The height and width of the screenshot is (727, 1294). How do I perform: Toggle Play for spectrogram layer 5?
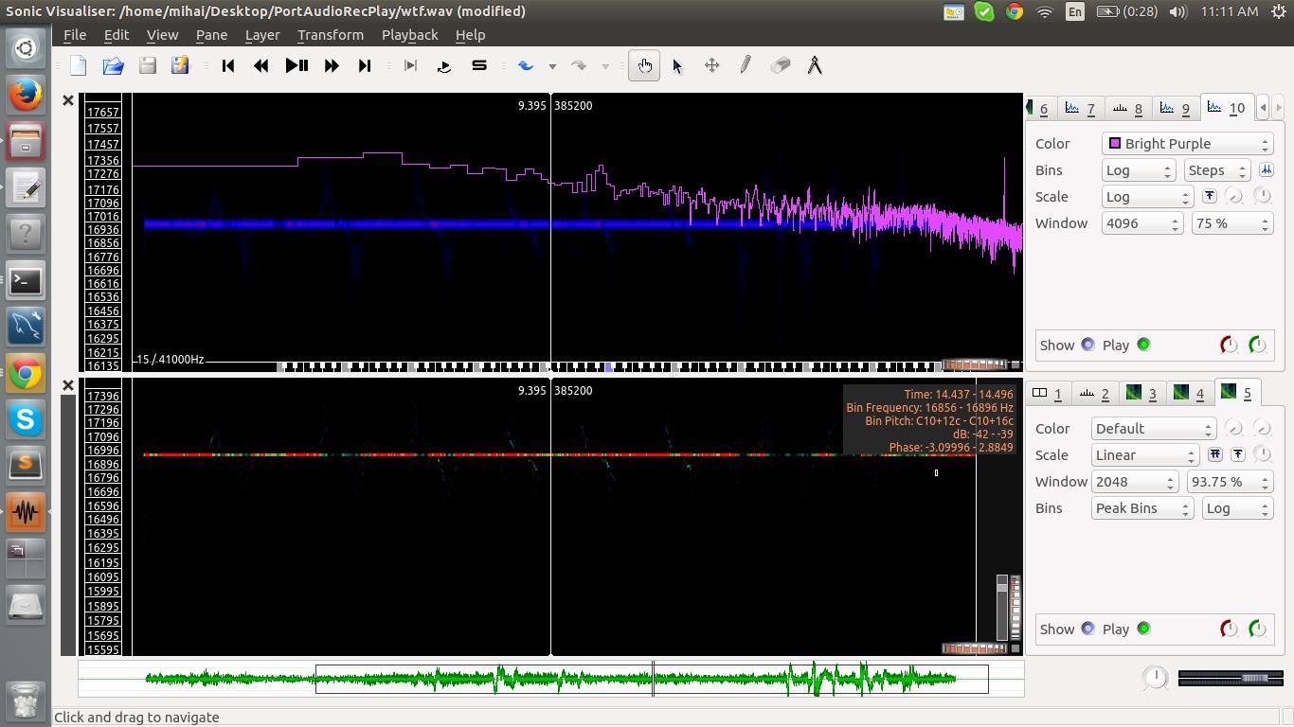1143,629
